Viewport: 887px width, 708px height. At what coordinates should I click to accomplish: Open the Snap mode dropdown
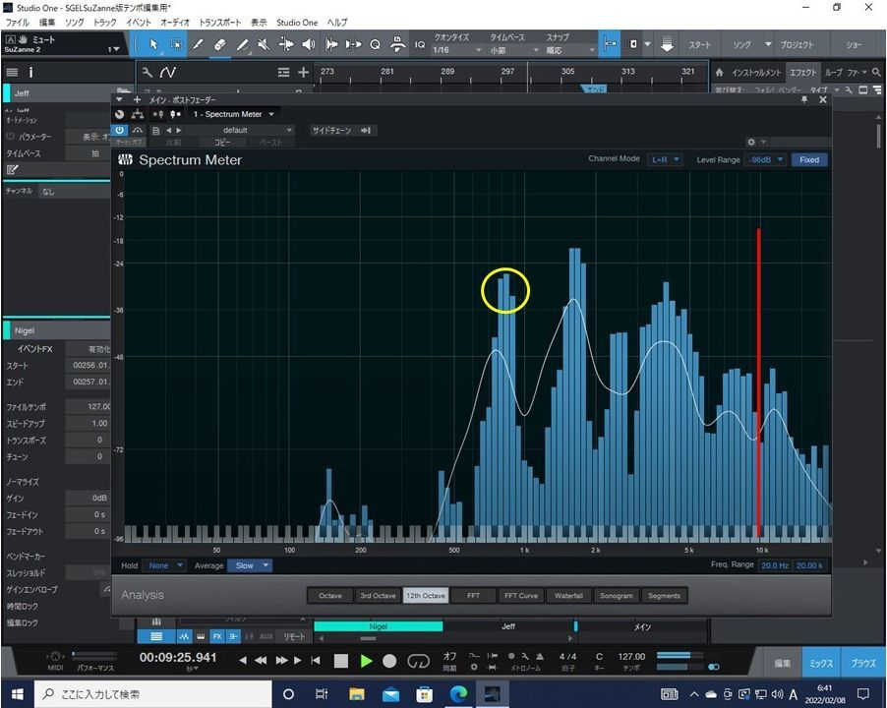tap(569, 50)
